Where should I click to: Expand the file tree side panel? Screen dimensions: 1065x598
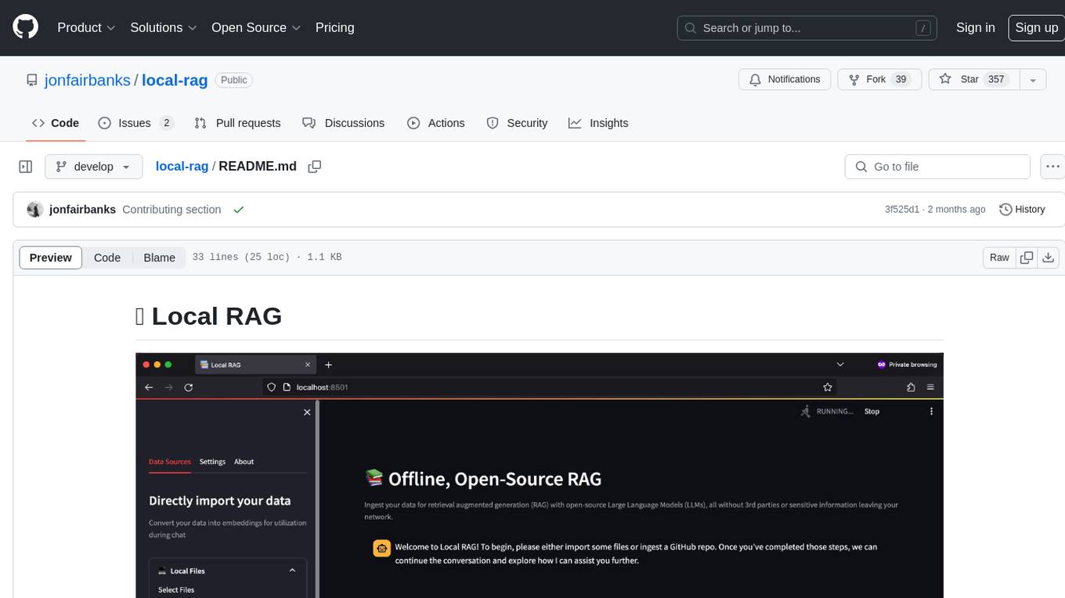pos(25,167)
